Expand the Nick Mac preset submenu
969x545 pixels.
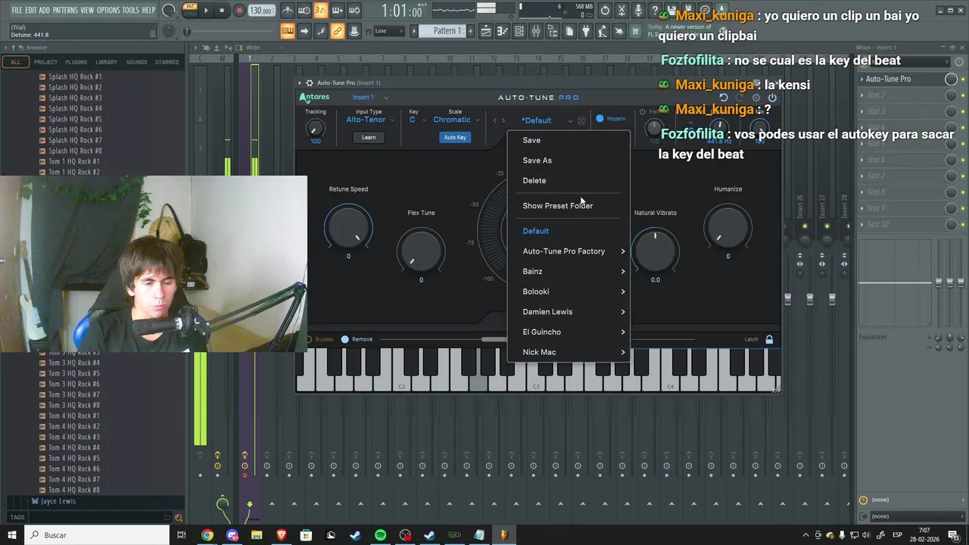568,352
